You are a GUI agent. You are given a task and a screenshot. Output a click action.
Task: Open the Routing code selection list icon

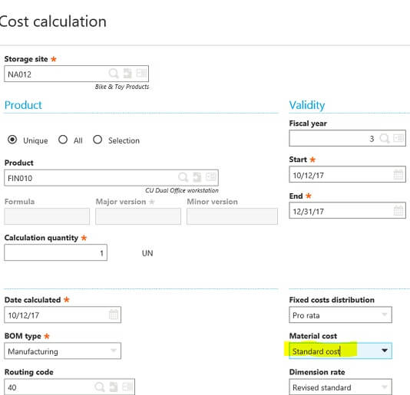(x=127, y=387)
